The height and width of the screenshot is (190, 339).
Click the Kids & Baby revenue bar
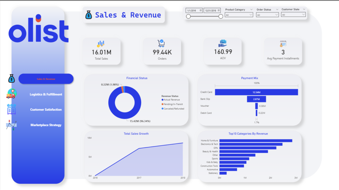point(233,162)
